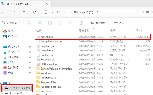
Task: Open 表示 view dropdown
Action: [121, 23]
